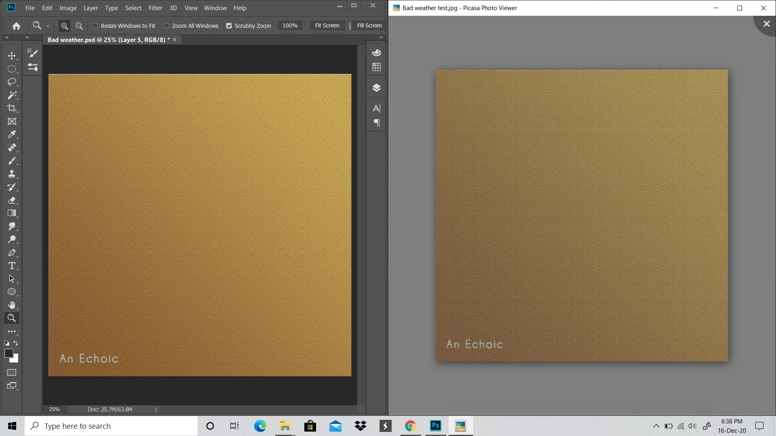Viewport: 776px width, 436px height.
Task: Open the Filter menu
Action: coord(155,8)
